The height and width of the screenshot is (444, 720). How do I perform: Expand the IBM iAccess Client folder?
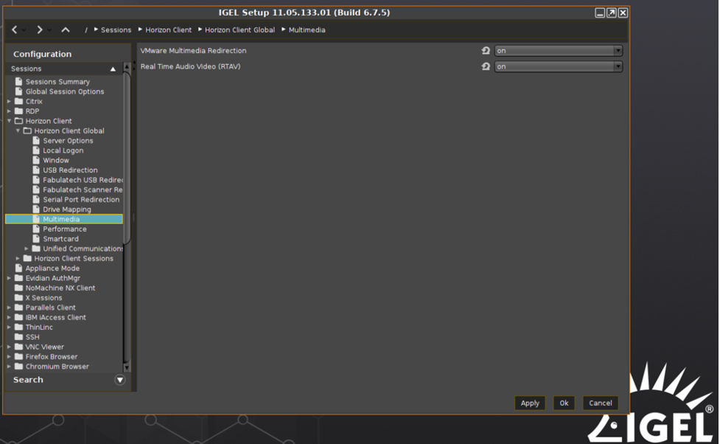(x=9, y=317)
